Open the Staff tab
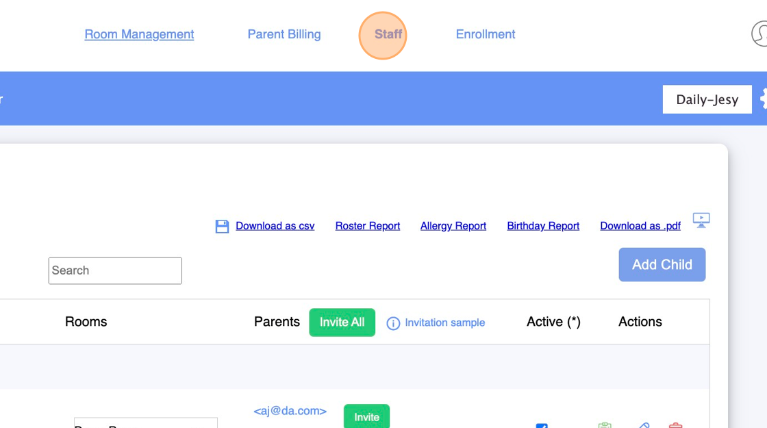This screenshot has width=767, height=428. coord(388,34)
